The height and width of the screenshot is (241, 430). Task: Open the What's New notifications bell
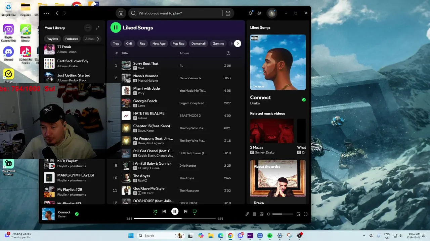pyautogui.click(x=250, y=13)
